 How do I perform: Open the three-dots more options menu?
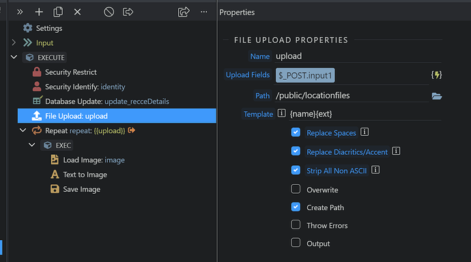(204, 12)
